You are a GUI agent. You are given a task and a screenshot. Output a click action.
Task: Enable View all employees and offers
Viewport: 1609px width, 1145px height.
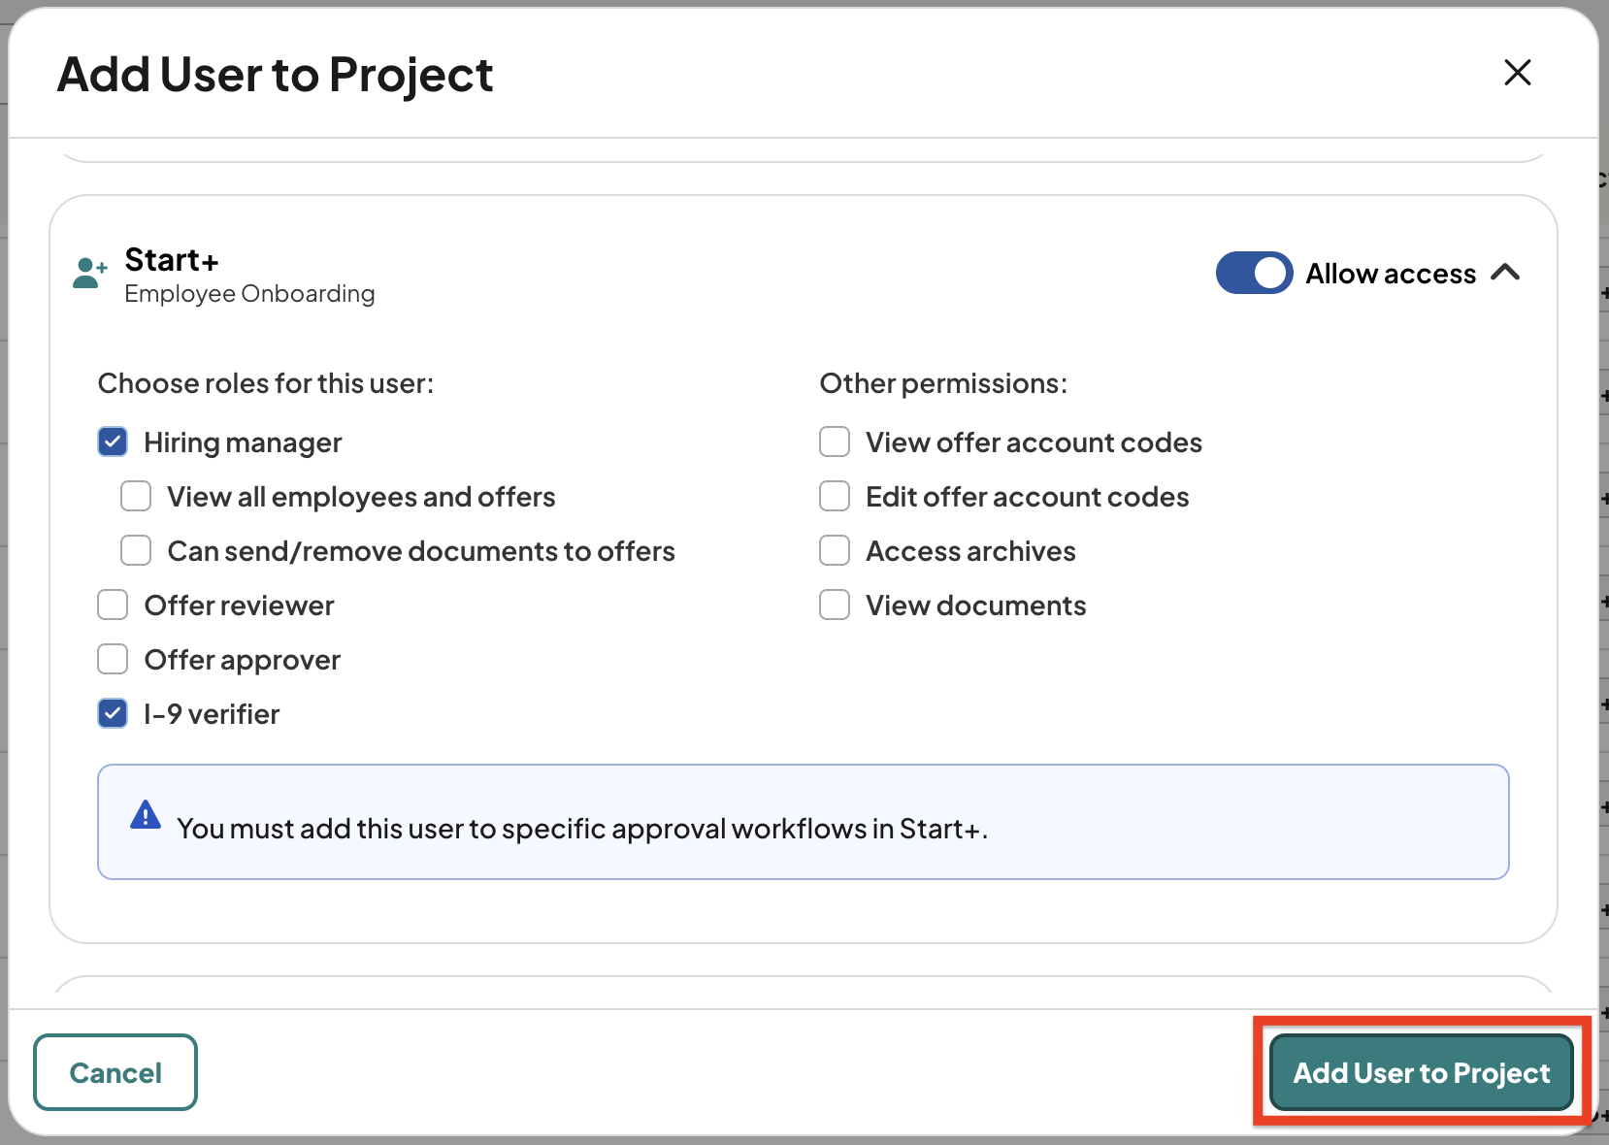[x=136, y=497]
